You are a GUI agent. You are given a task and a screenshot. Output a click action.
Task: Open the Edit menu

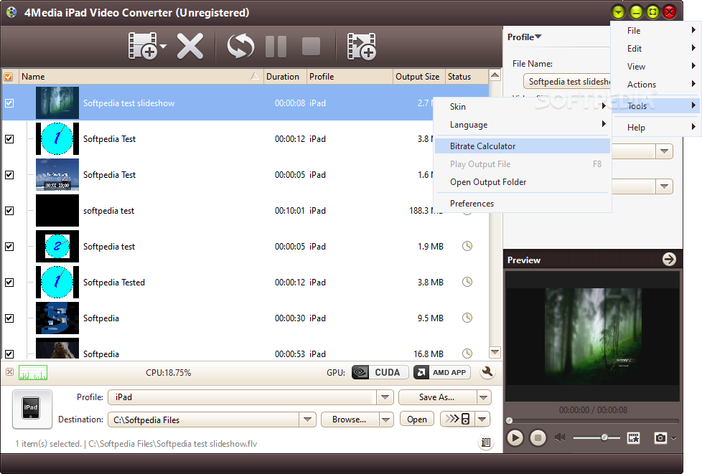click(655, 48)
